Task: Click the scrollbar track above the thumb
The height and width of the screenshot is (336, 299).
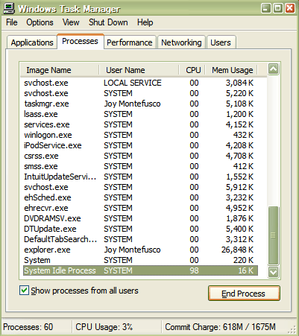Action: click(273, 140)
